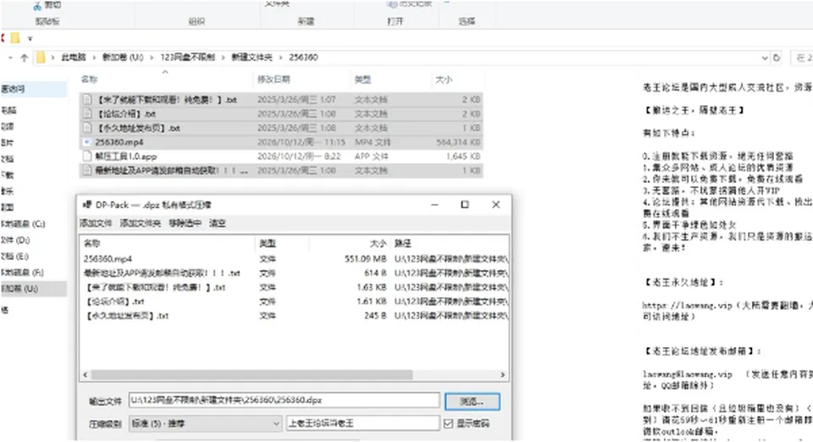Click the file icon of 【永久地址发布页】.txt in Explorer
The height and width of the screenshot is (442, 813).
tap(87, 128)
